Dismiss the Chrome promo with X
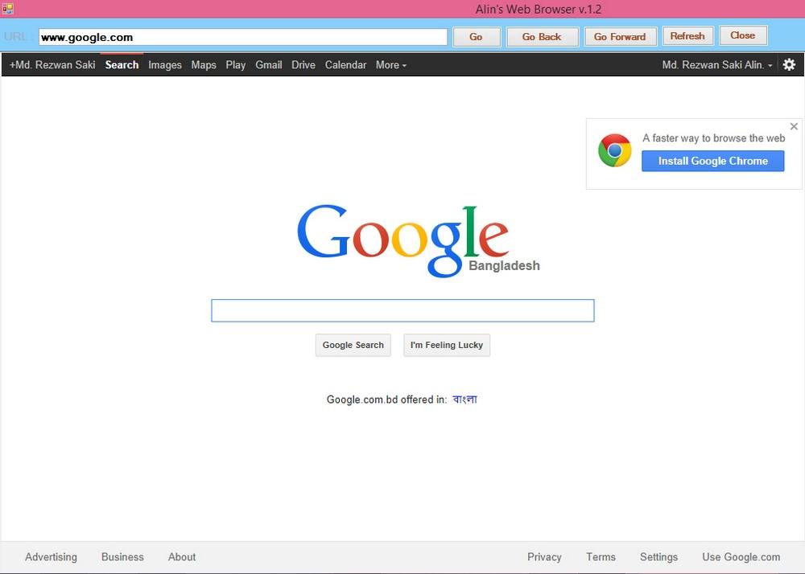Viewport: 805px width, 574px height. (794, 126)
